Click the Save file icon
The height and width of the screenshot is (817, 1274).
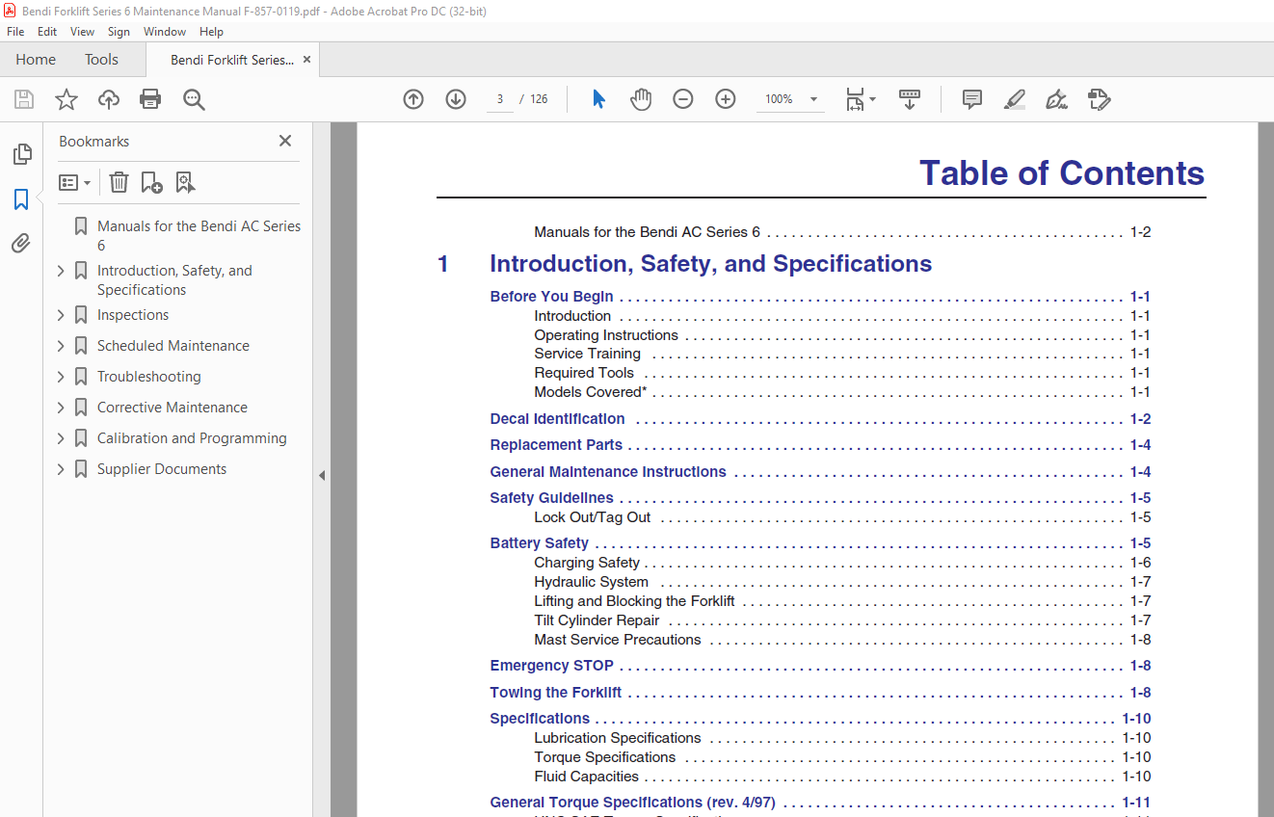coord(24,99)
